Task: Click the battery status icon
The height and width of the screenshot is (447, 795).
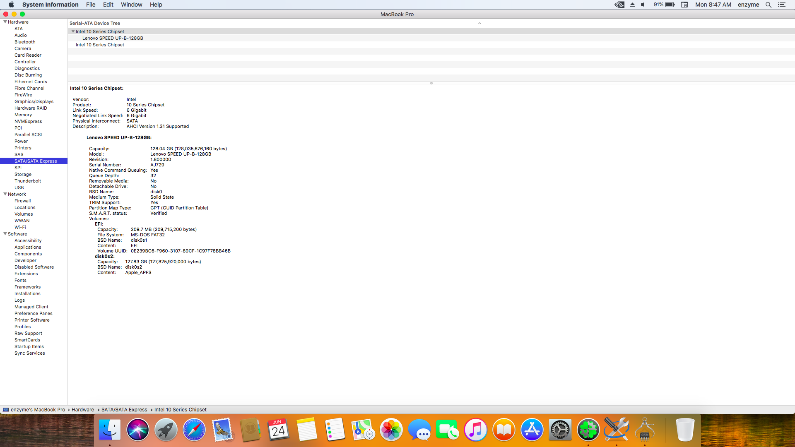Action: point(670,5)
